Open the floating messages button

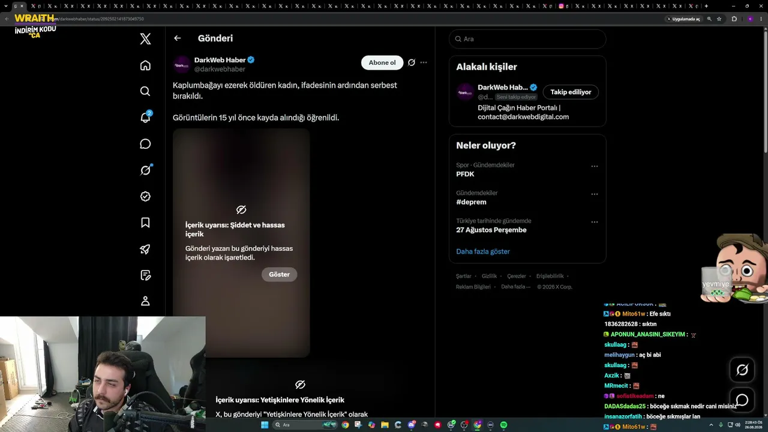point(742,400)
